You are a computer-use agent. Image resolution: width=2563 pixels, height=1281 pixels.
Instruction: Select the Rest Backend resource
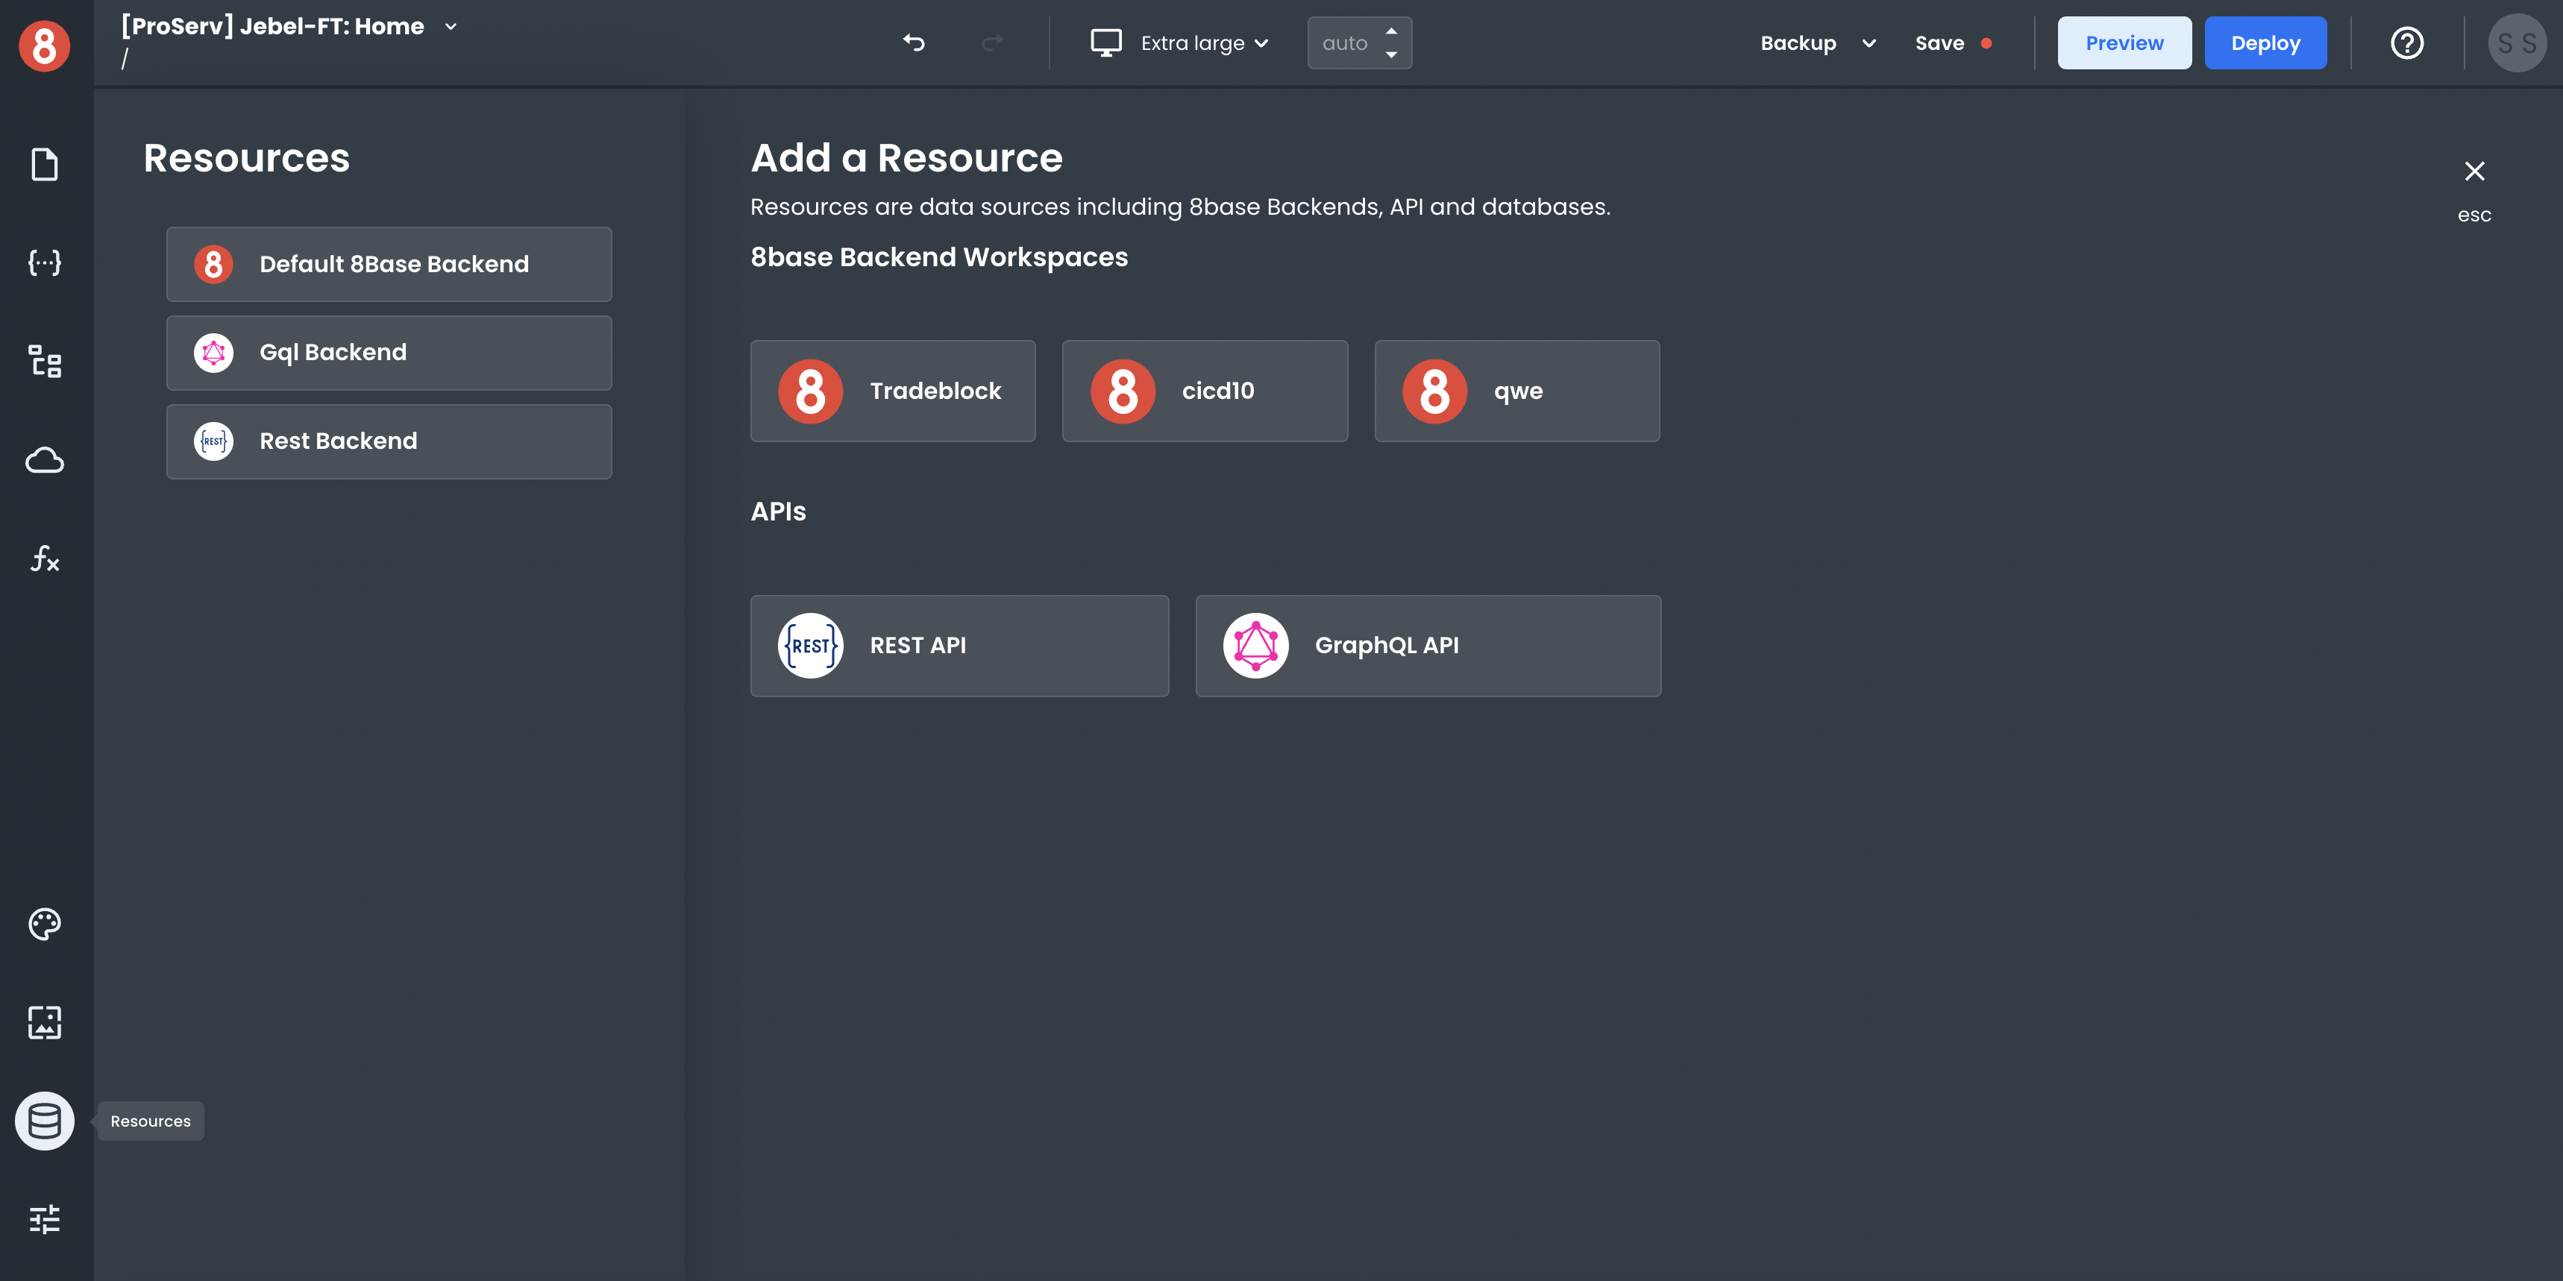coord(389,441)
